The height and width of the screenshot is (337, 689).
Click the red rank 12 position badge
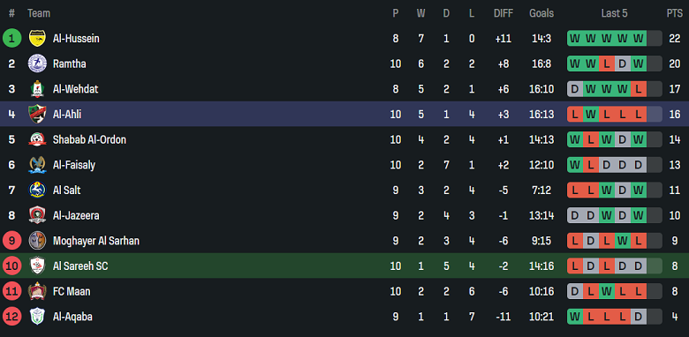pyautogui.click(x=11, y=317)
